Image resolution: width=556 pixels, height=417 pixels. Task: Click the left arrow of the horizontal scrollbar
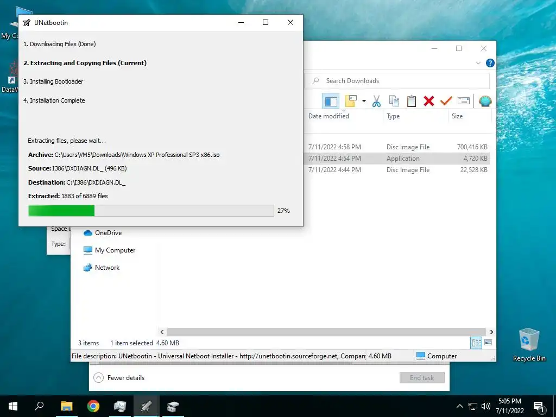(162, 332)
